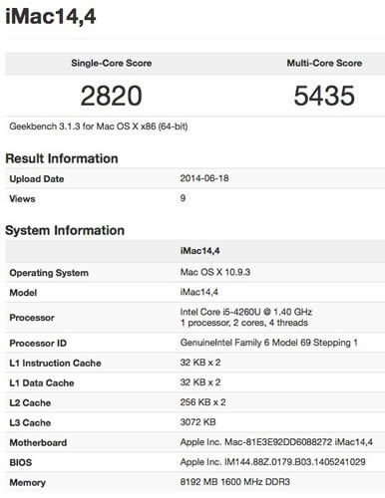Click the 2820 single-core score value
Screen dimensions: 385x498
pyautogui.click(x=111, y=96)
